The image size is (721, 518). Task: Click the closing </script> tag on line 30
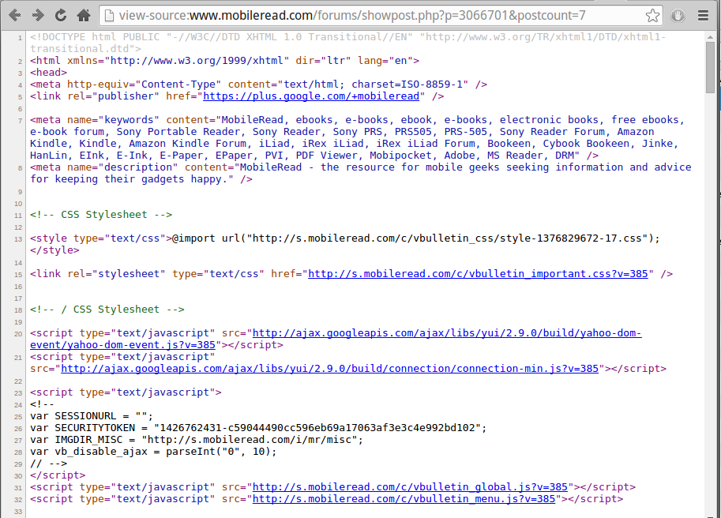58,475
